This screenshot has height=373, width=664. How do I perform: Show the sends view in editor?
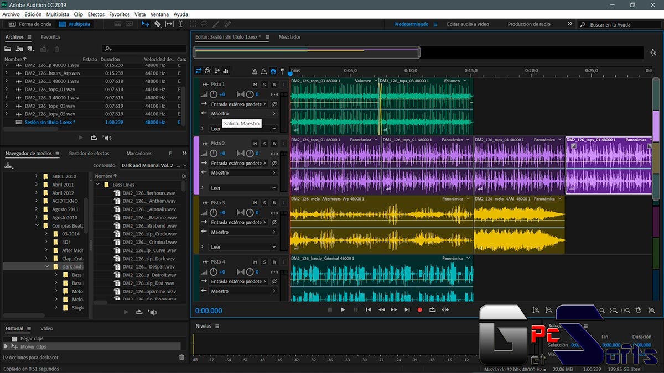coord(217,71)
